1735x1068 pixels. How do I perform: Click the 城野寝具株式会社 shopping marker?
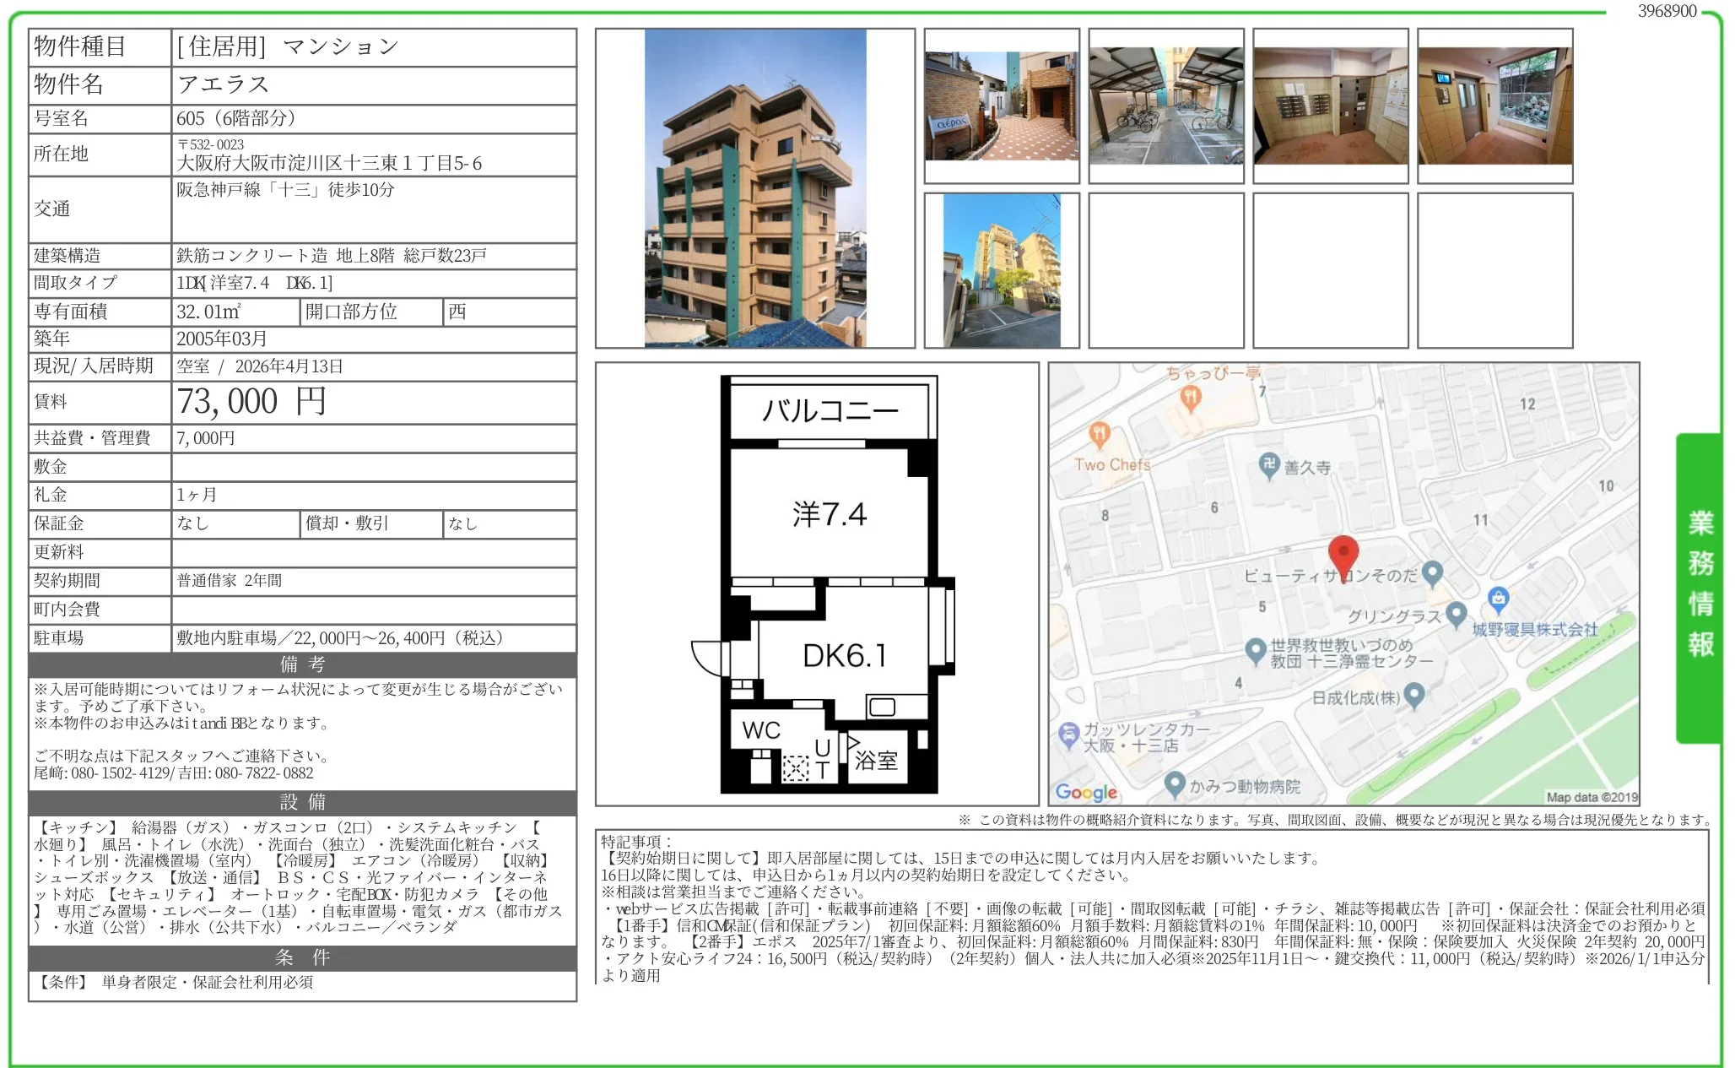point(1498,599)
